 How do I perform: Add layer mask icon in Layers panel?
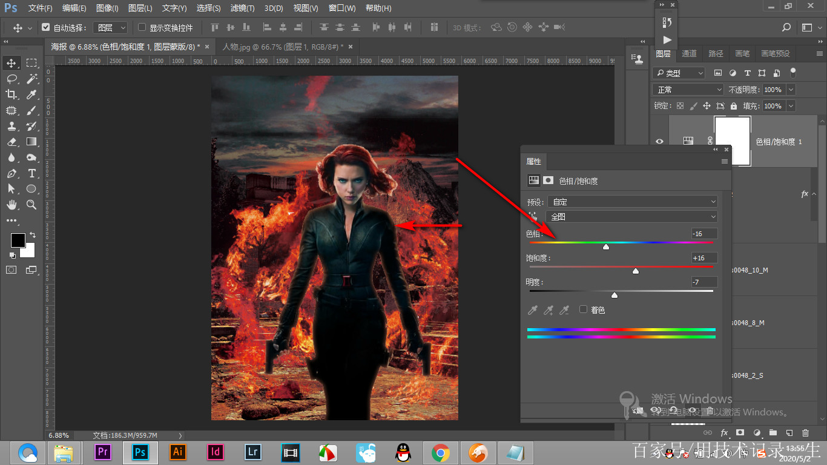(740, 433)
